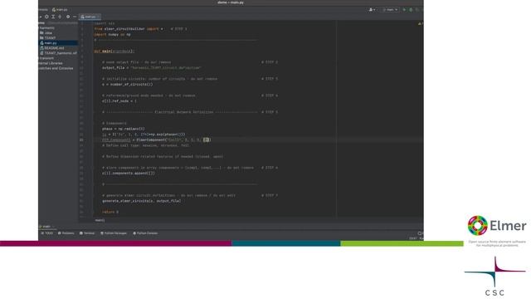Click the phase = np.radians() line
This screenshot has height=299, width=531.
point(124,129)
